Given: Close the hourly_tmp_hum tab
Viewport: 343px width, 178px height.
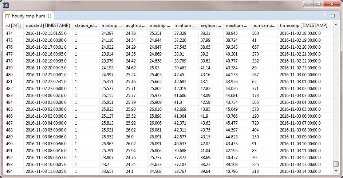Looking at the screenshot, I should (50, 16).
